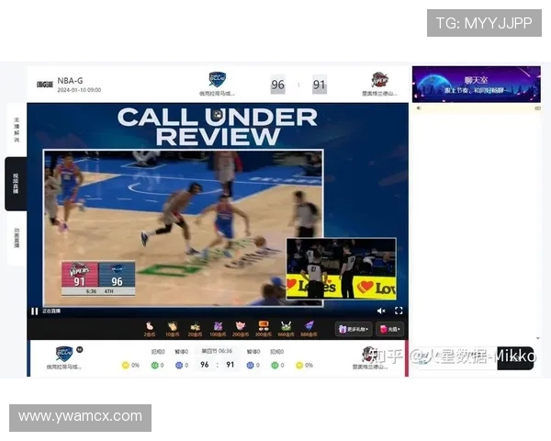This screenshot has width=551, height=441.
Task: Open the away team logo in header
Action: 378,80
